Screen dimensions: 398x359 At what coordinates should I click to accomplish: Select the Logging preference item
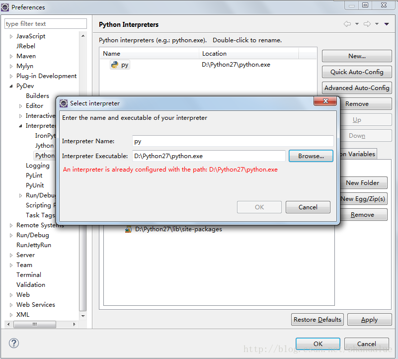(x=38, y=166)
